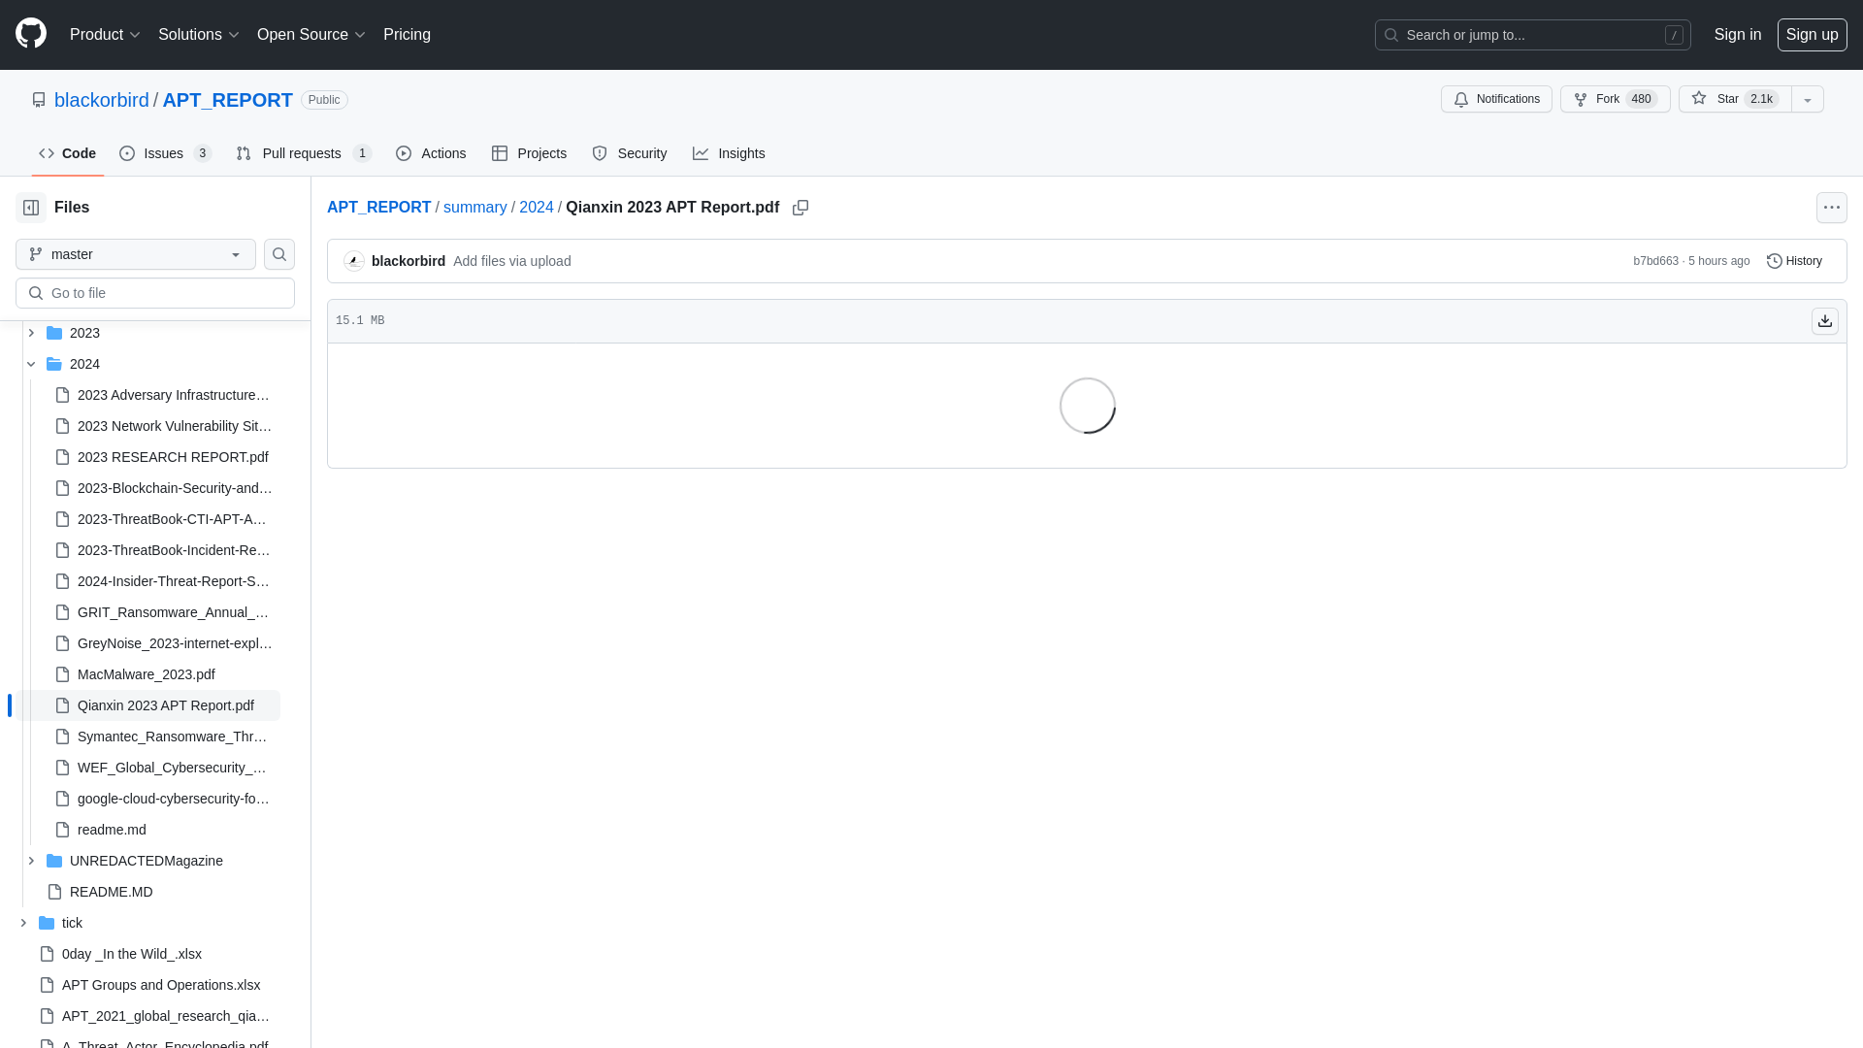Select the Pull requests tab
This screenshot has width=1863, height=1048.
[x=302, y=153]
